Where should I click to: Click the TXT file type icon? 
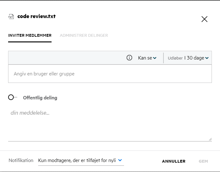[11, 17]
